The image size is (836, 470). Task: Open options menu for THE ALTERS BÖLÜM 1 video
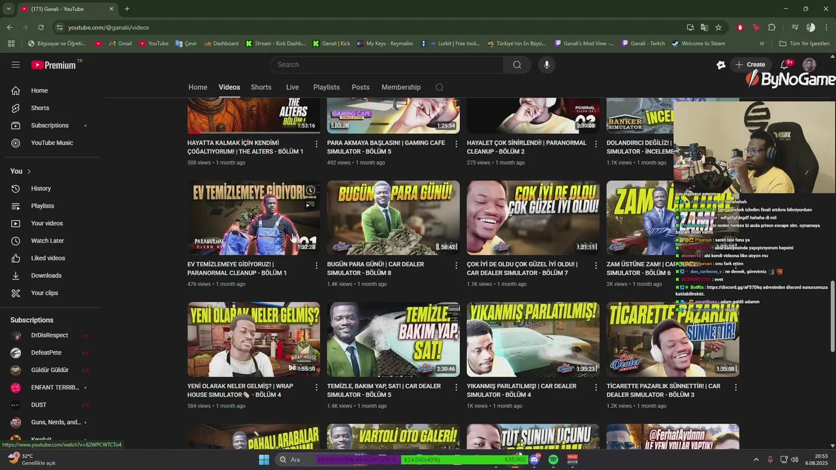click(x=317, y=144)
